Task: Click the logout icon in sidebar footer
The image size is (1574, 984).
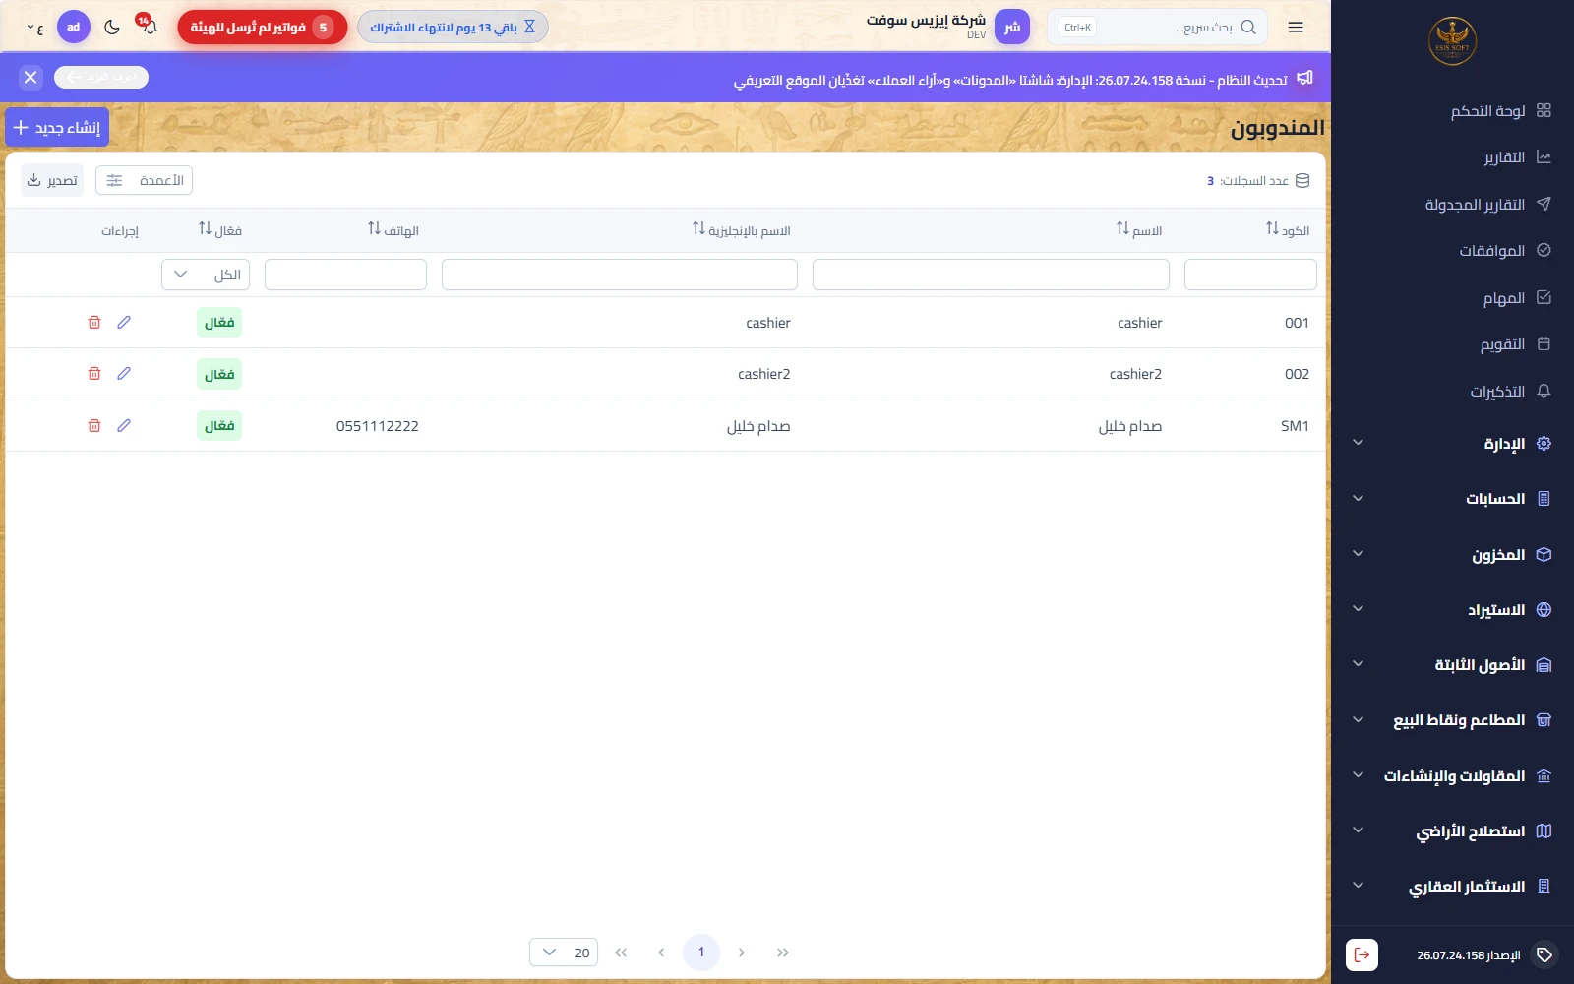Action: click(x=1362, y=954)
